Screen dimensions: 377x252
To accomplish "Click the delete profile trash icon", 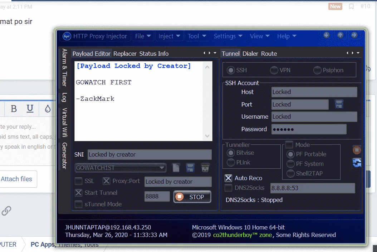I will [x=205, y=168].
